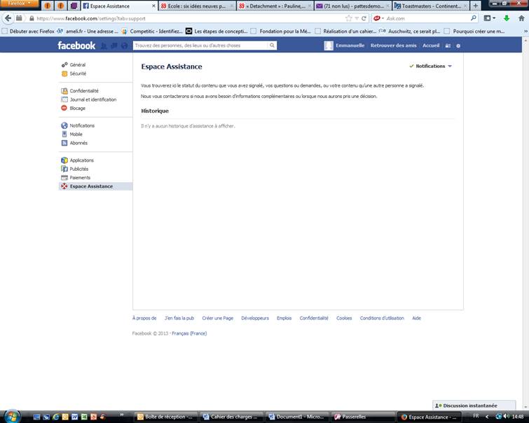Click Ask.com search magnifier icon

click(474, 18)
